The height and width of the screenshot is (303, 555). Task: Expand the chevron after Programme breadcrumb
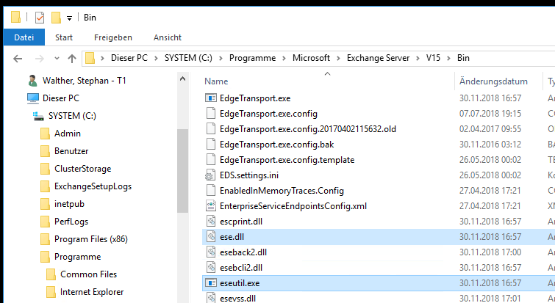coord(284,58)
